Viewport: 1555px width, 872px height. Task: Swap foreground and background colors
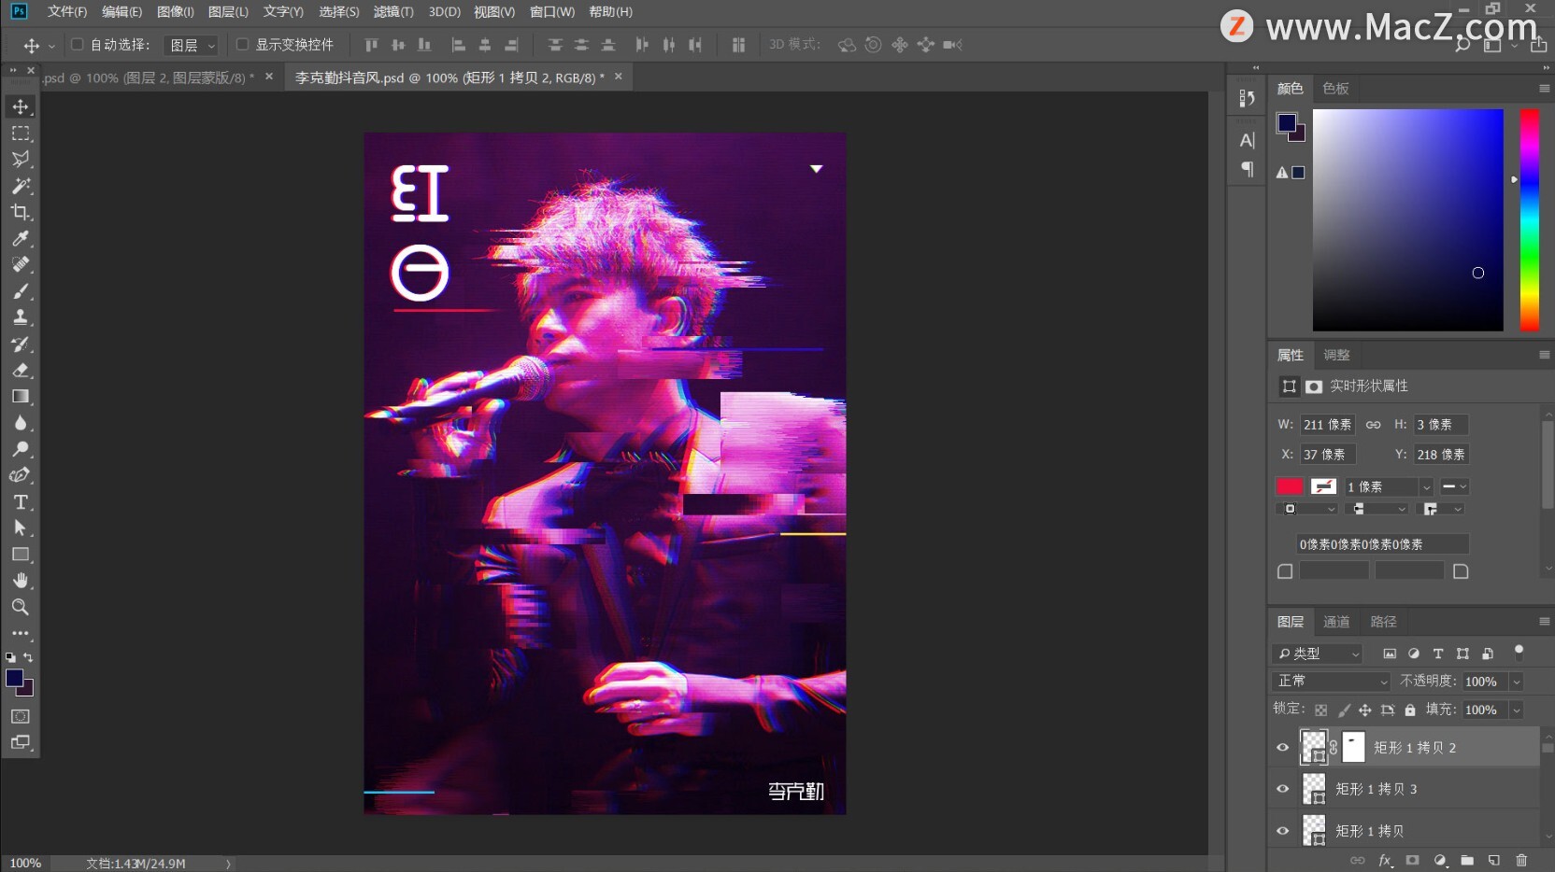pyautogui.click(x=28, y=657)
